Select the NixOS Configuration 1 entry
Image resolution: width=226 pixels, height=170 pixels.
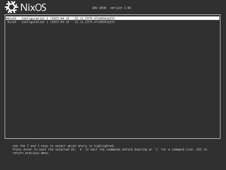pos(61,22)
